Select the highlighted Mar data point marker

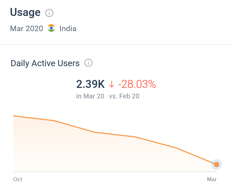click(216, 165)
